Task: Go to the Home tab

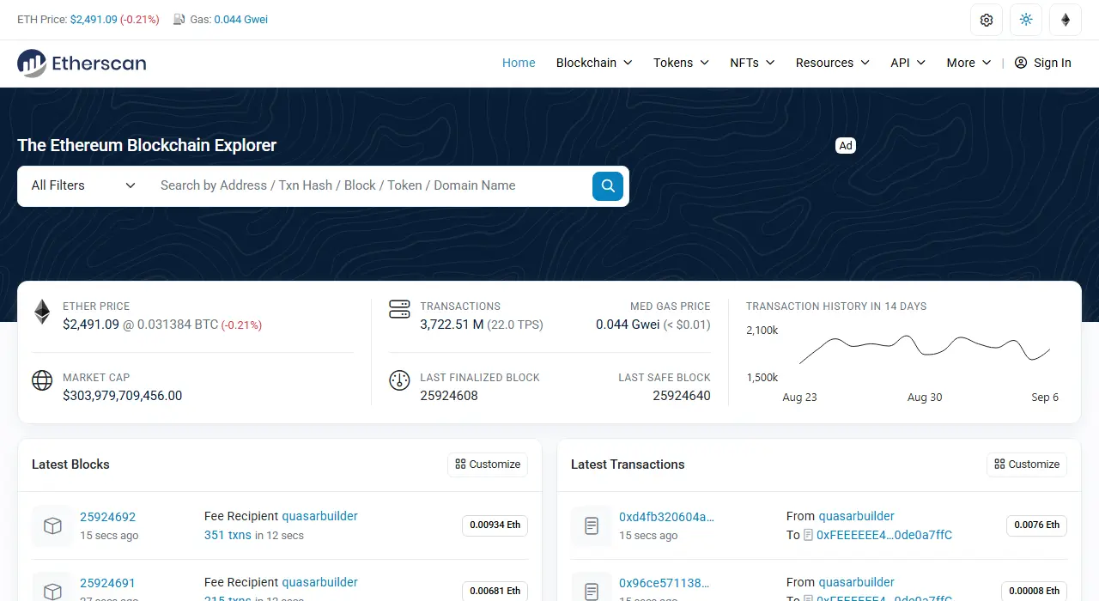Action: [519, 63]
